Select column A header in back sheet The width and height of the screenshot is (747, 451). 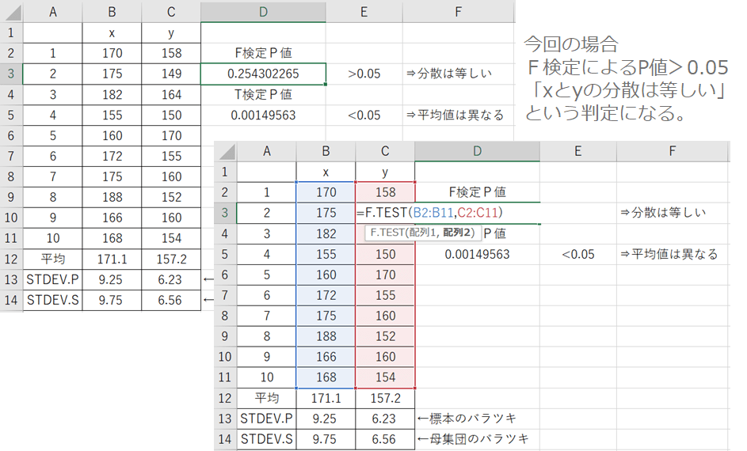point(52,12)
